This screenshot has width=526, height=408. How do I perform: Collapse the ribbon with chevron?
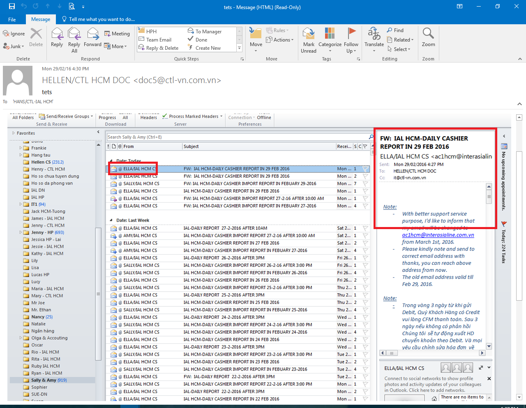click(x=519, y=59)
